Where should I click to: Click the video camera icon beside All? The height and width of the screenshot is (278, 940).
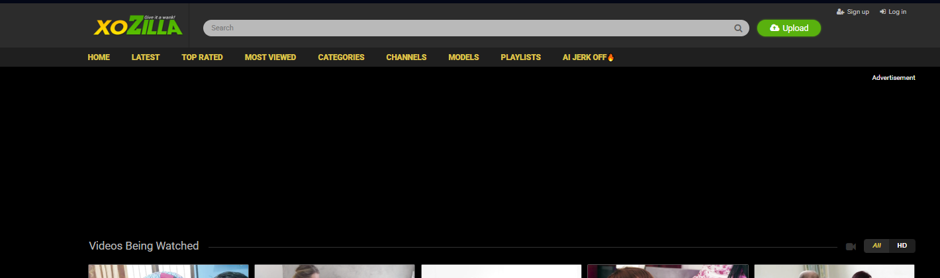[x=851, y=246]
